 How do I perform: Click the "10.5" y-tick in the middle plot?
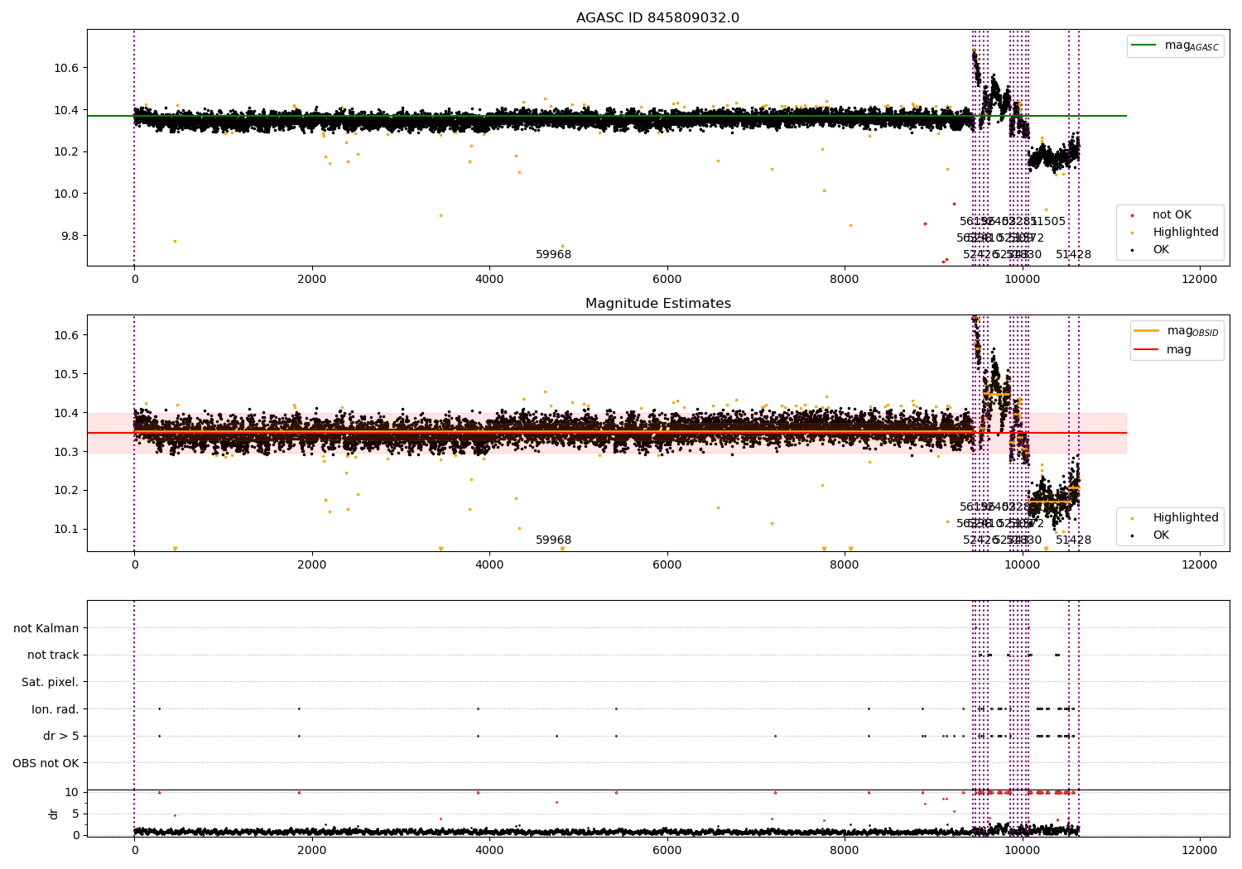point(66,374)
